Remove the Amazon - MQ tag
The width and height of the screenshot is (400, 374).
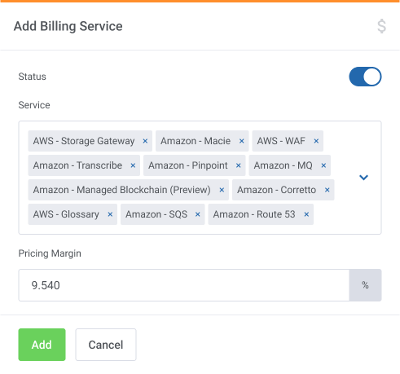tap(323, 165)
